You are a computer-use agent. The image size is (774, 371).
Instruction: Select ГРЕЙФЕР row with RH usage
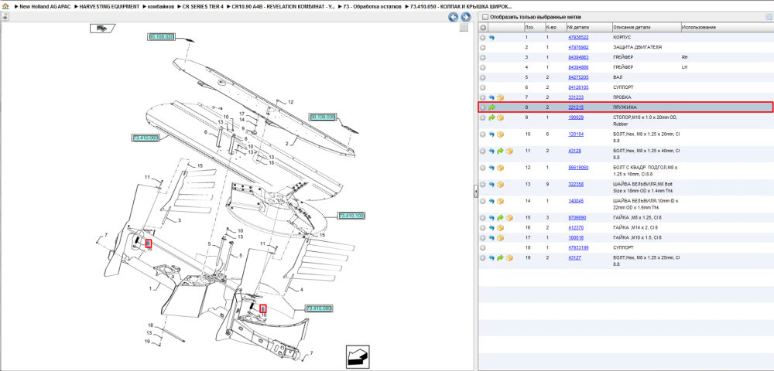point(625,57)
